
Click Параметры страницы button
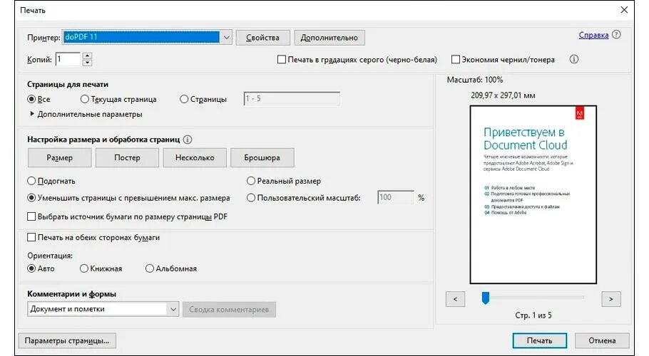tap(67, 341)
